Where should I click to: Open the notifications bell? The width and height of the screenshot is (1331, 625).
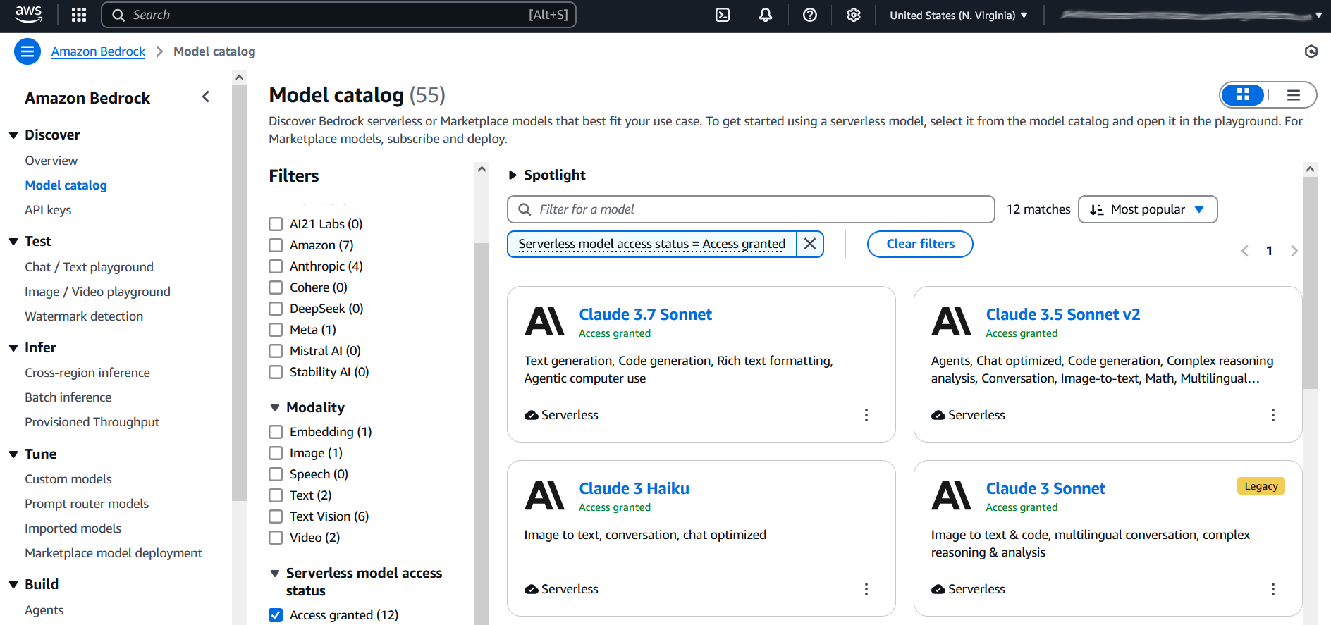[766, 15]
